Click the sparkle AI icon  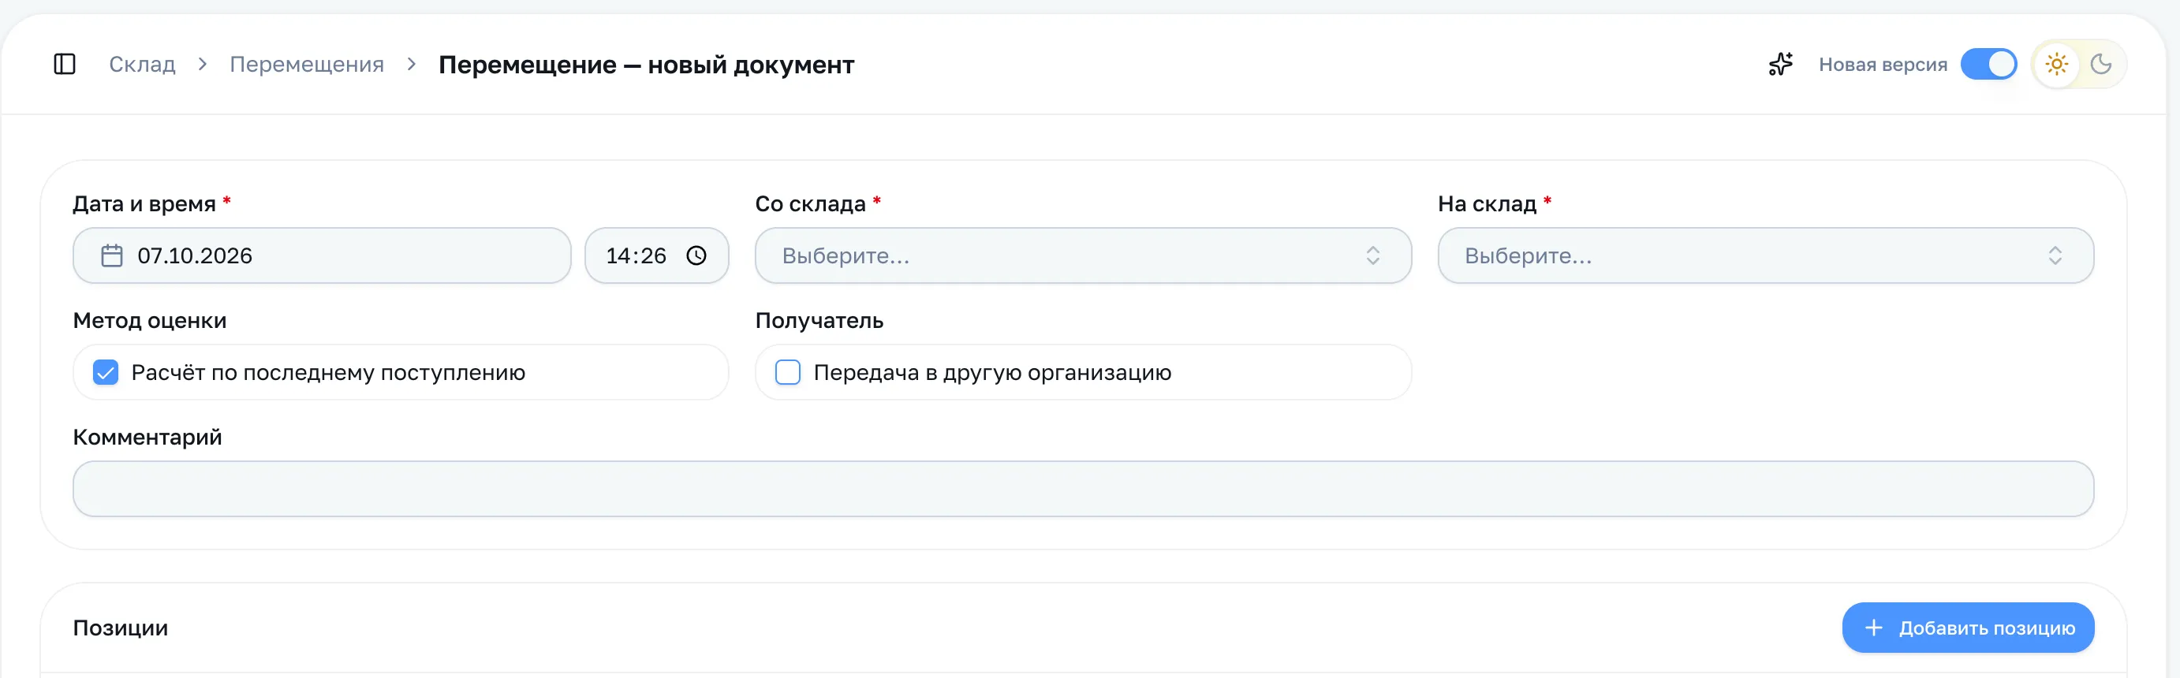tap(1781, 64)
